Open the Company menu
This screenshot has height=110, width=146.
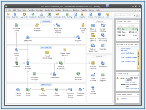pos(40,10)
